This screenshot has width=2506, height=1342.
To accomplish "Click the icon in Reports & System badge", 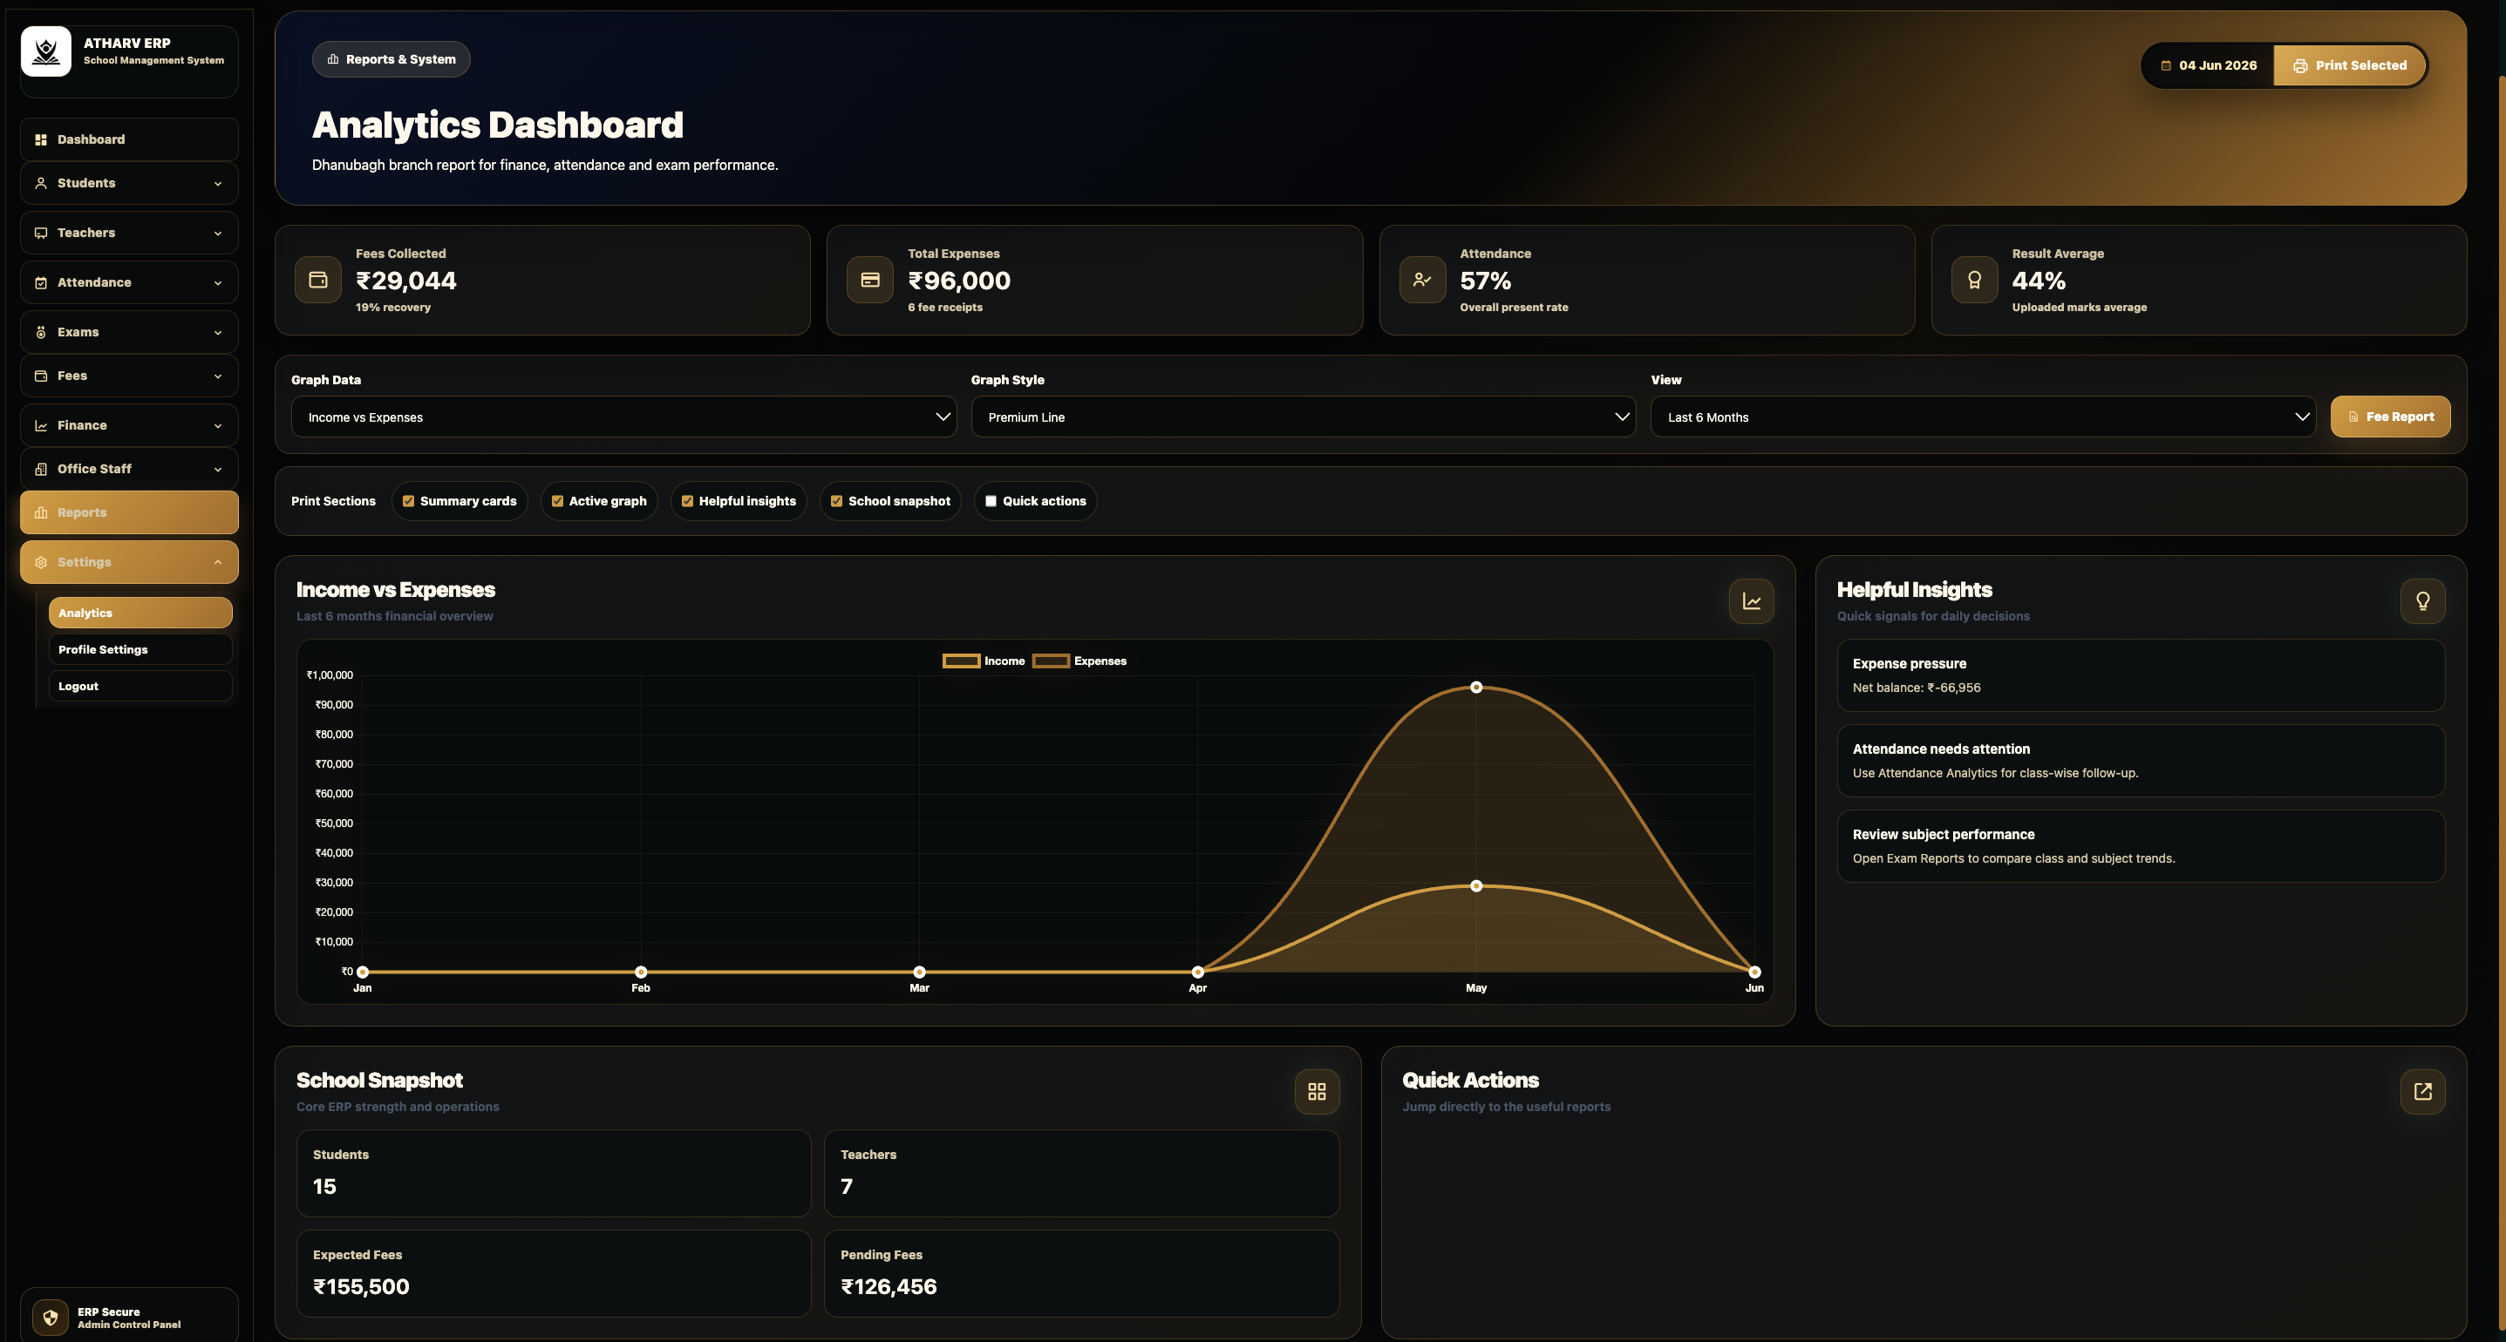I will [x=333, y=59].
